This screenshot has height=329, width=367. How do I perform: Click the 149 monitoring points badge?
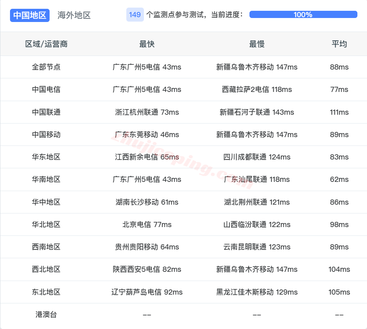(135, 15)
